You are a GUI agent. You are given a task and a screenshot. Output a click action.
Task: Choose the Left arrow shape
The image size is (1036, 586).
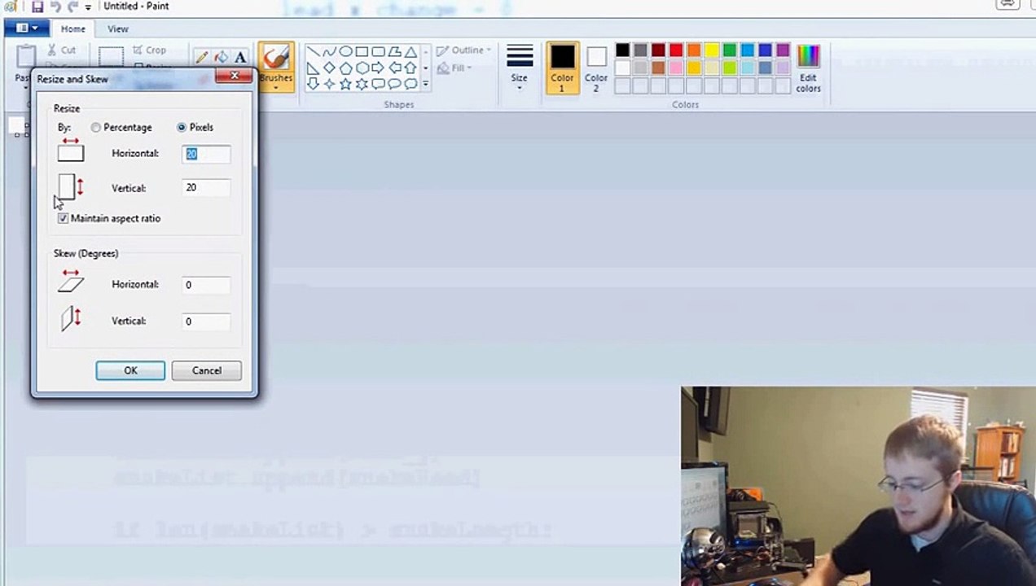(x=394, y=68)
